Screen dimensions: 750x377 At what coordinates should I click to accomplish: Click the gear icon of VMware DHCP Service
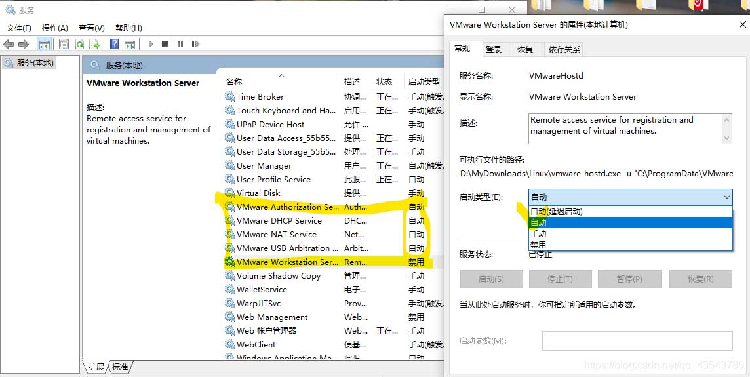229,220
